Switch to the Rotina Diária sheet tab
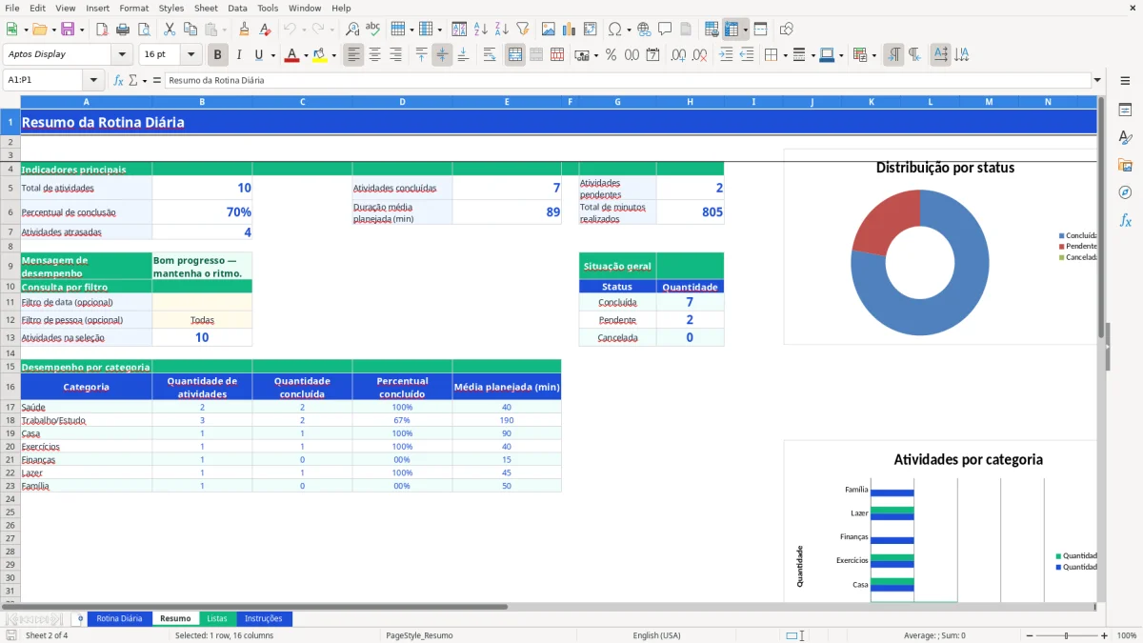The image size is (1143, 643). [x=119, y=618]
